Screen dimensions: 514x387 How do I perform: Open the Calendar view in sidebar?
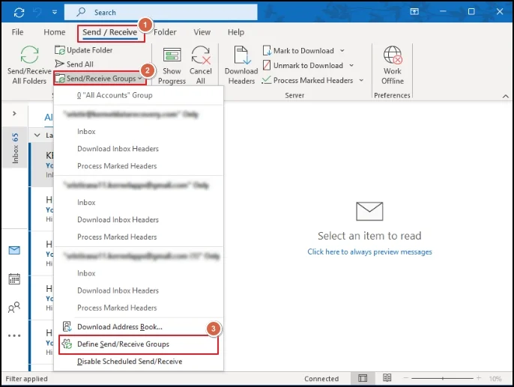click(x=14, y=279)
